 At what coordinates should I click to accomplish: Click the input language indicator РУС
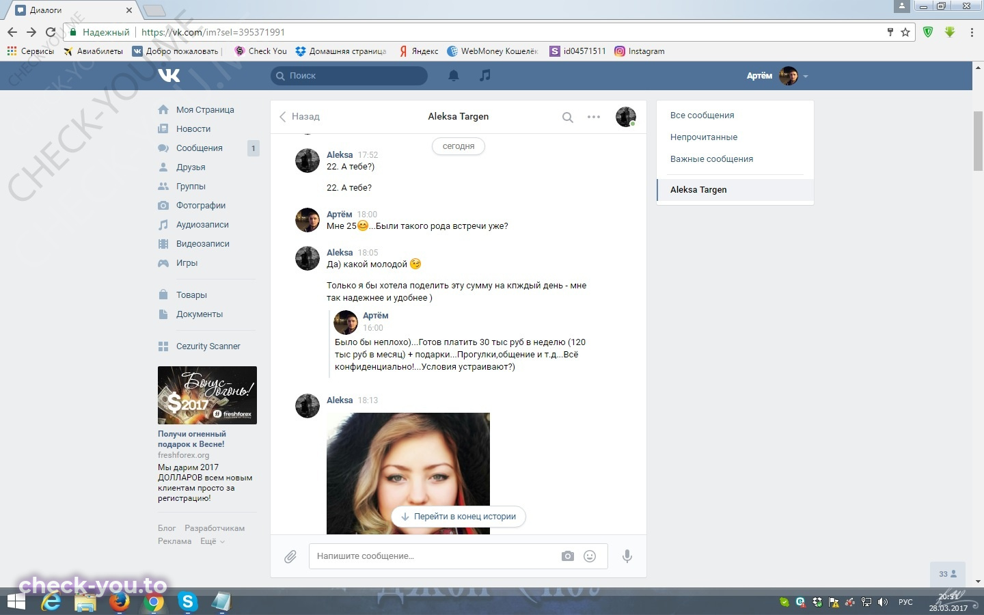point(905,602)
